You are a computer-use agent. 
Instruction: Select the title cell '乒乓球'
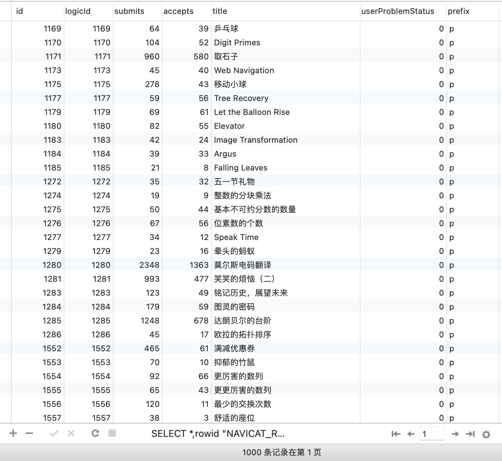286,29
